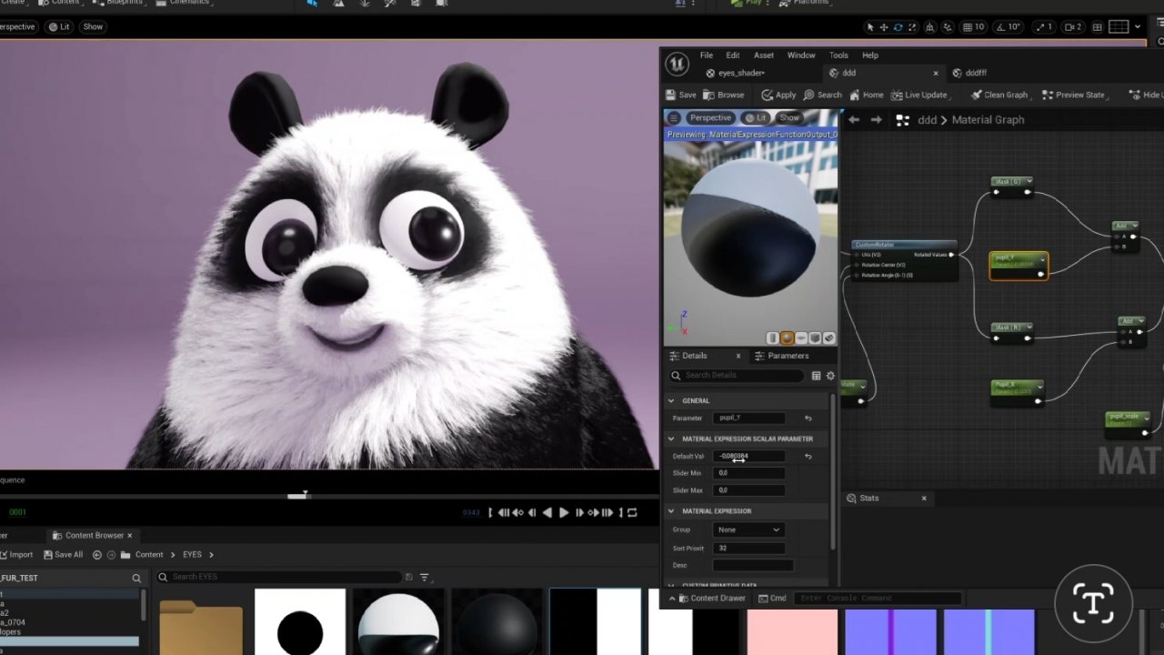Screen dimensions: 1164x655
Task: Close the ddd tab
Action: point(936,73)
